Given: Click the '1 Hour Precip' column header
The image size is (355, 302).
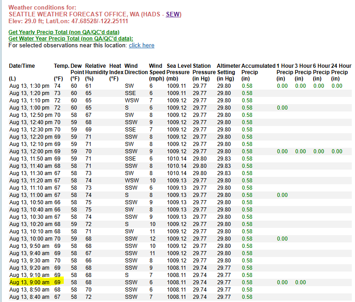Looking at the screenshot, I should click(285, 69).
